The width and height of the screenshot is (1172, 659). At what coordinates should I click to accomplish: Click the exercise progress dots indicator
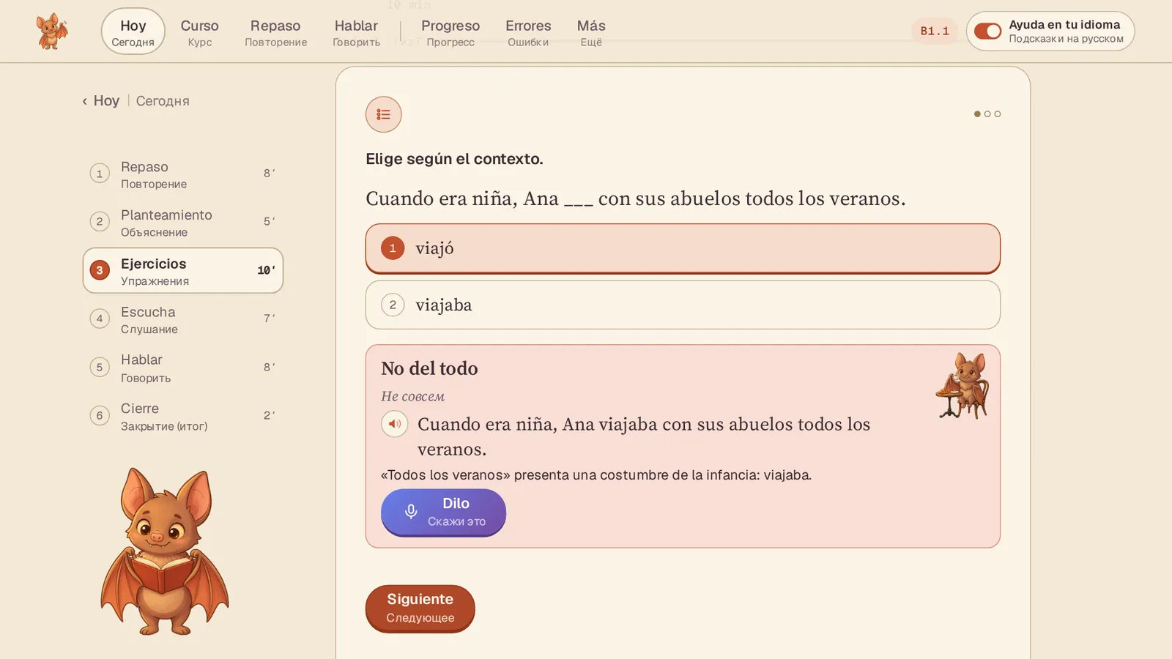pyautogui.click(x=987, y=114)
